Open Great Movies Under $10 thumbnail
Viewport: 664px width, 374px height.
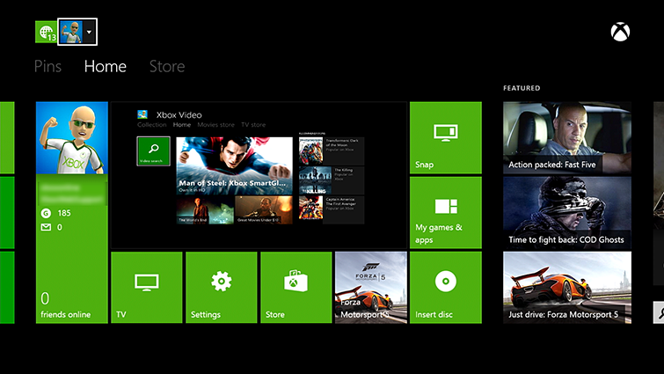coord(264,210)
